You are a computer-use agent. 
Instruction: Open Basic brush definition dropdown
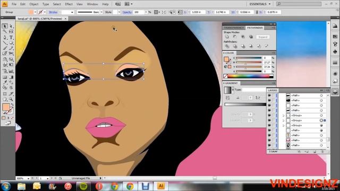101,12
